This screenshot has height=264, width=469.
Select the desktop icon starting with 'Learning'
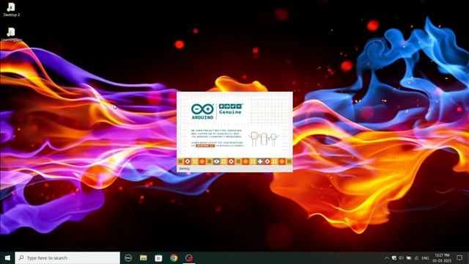click(12, 34)
